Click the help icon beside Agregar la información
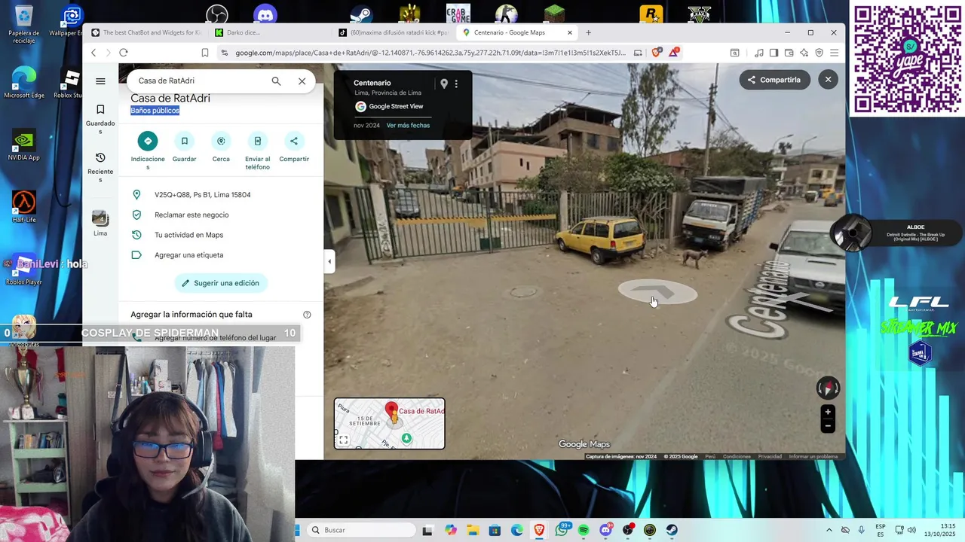The height and width of the screenshot is (542, 965). tap(307, 315)
